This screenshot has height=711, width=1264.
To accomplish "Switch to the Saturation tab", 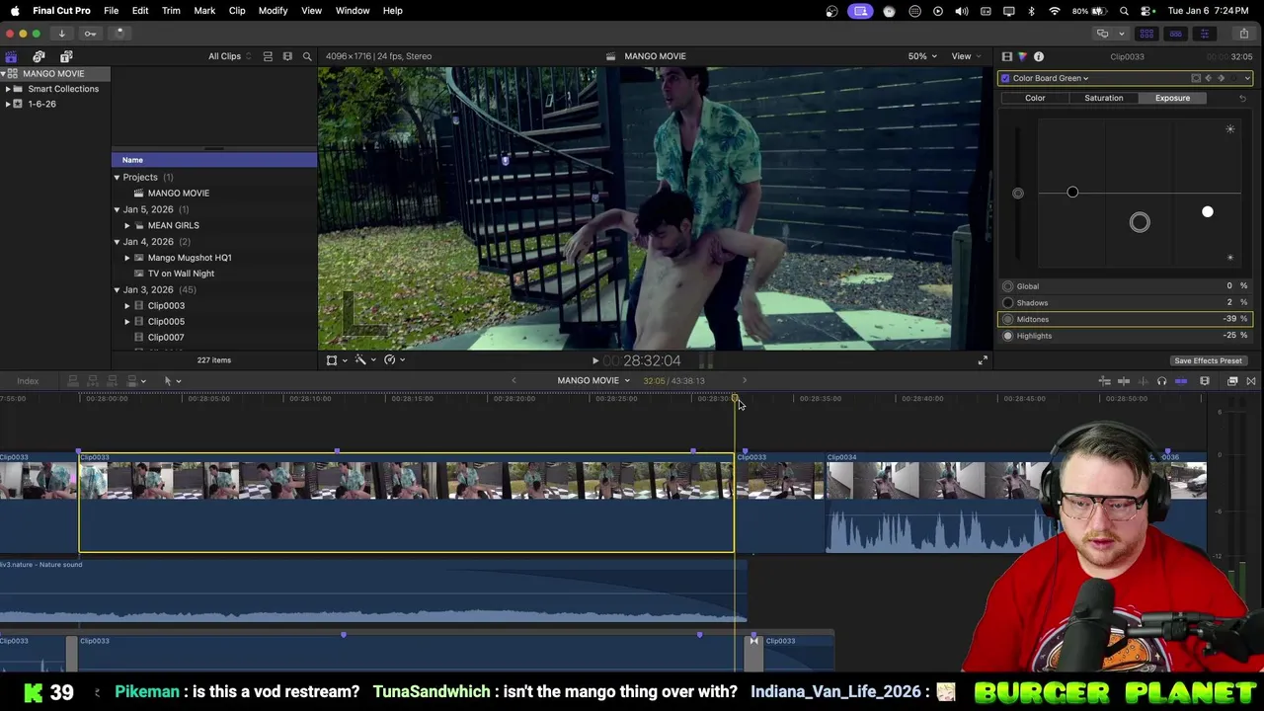I will click(x=1103, y=98).
